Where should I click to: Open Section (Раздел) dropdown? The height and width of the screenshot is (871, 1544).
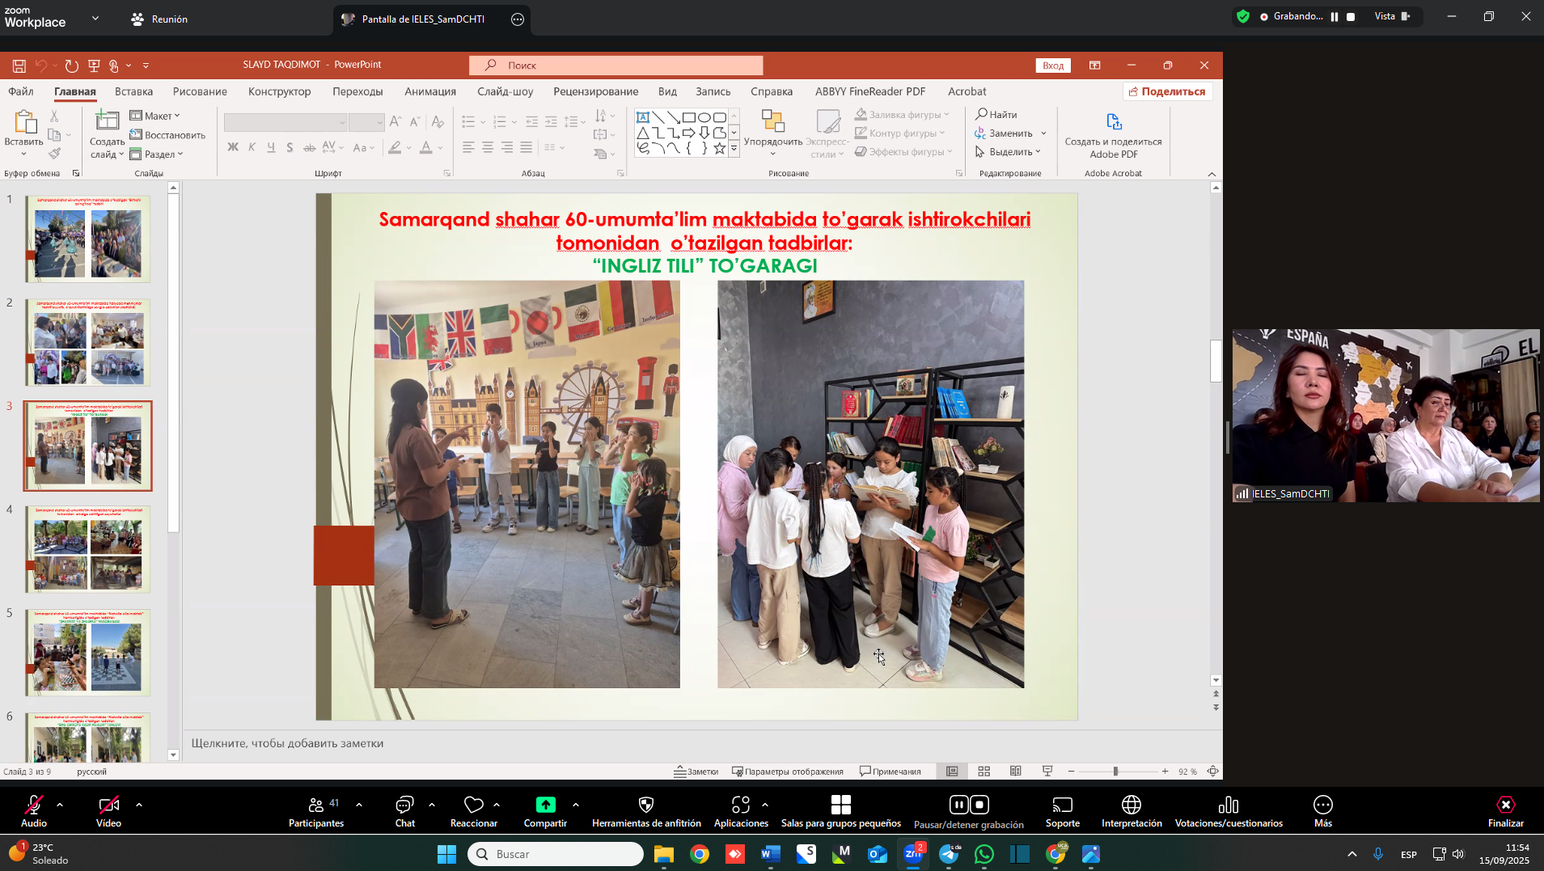pos(157,154)
